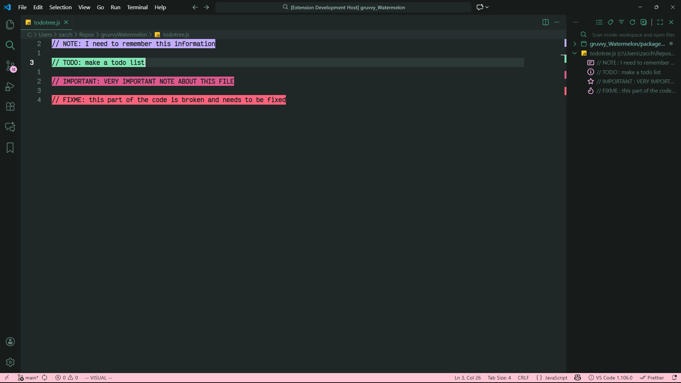
Task: Open the Copilot chat dropdown arrow in title bar
Action: [487, 7]
